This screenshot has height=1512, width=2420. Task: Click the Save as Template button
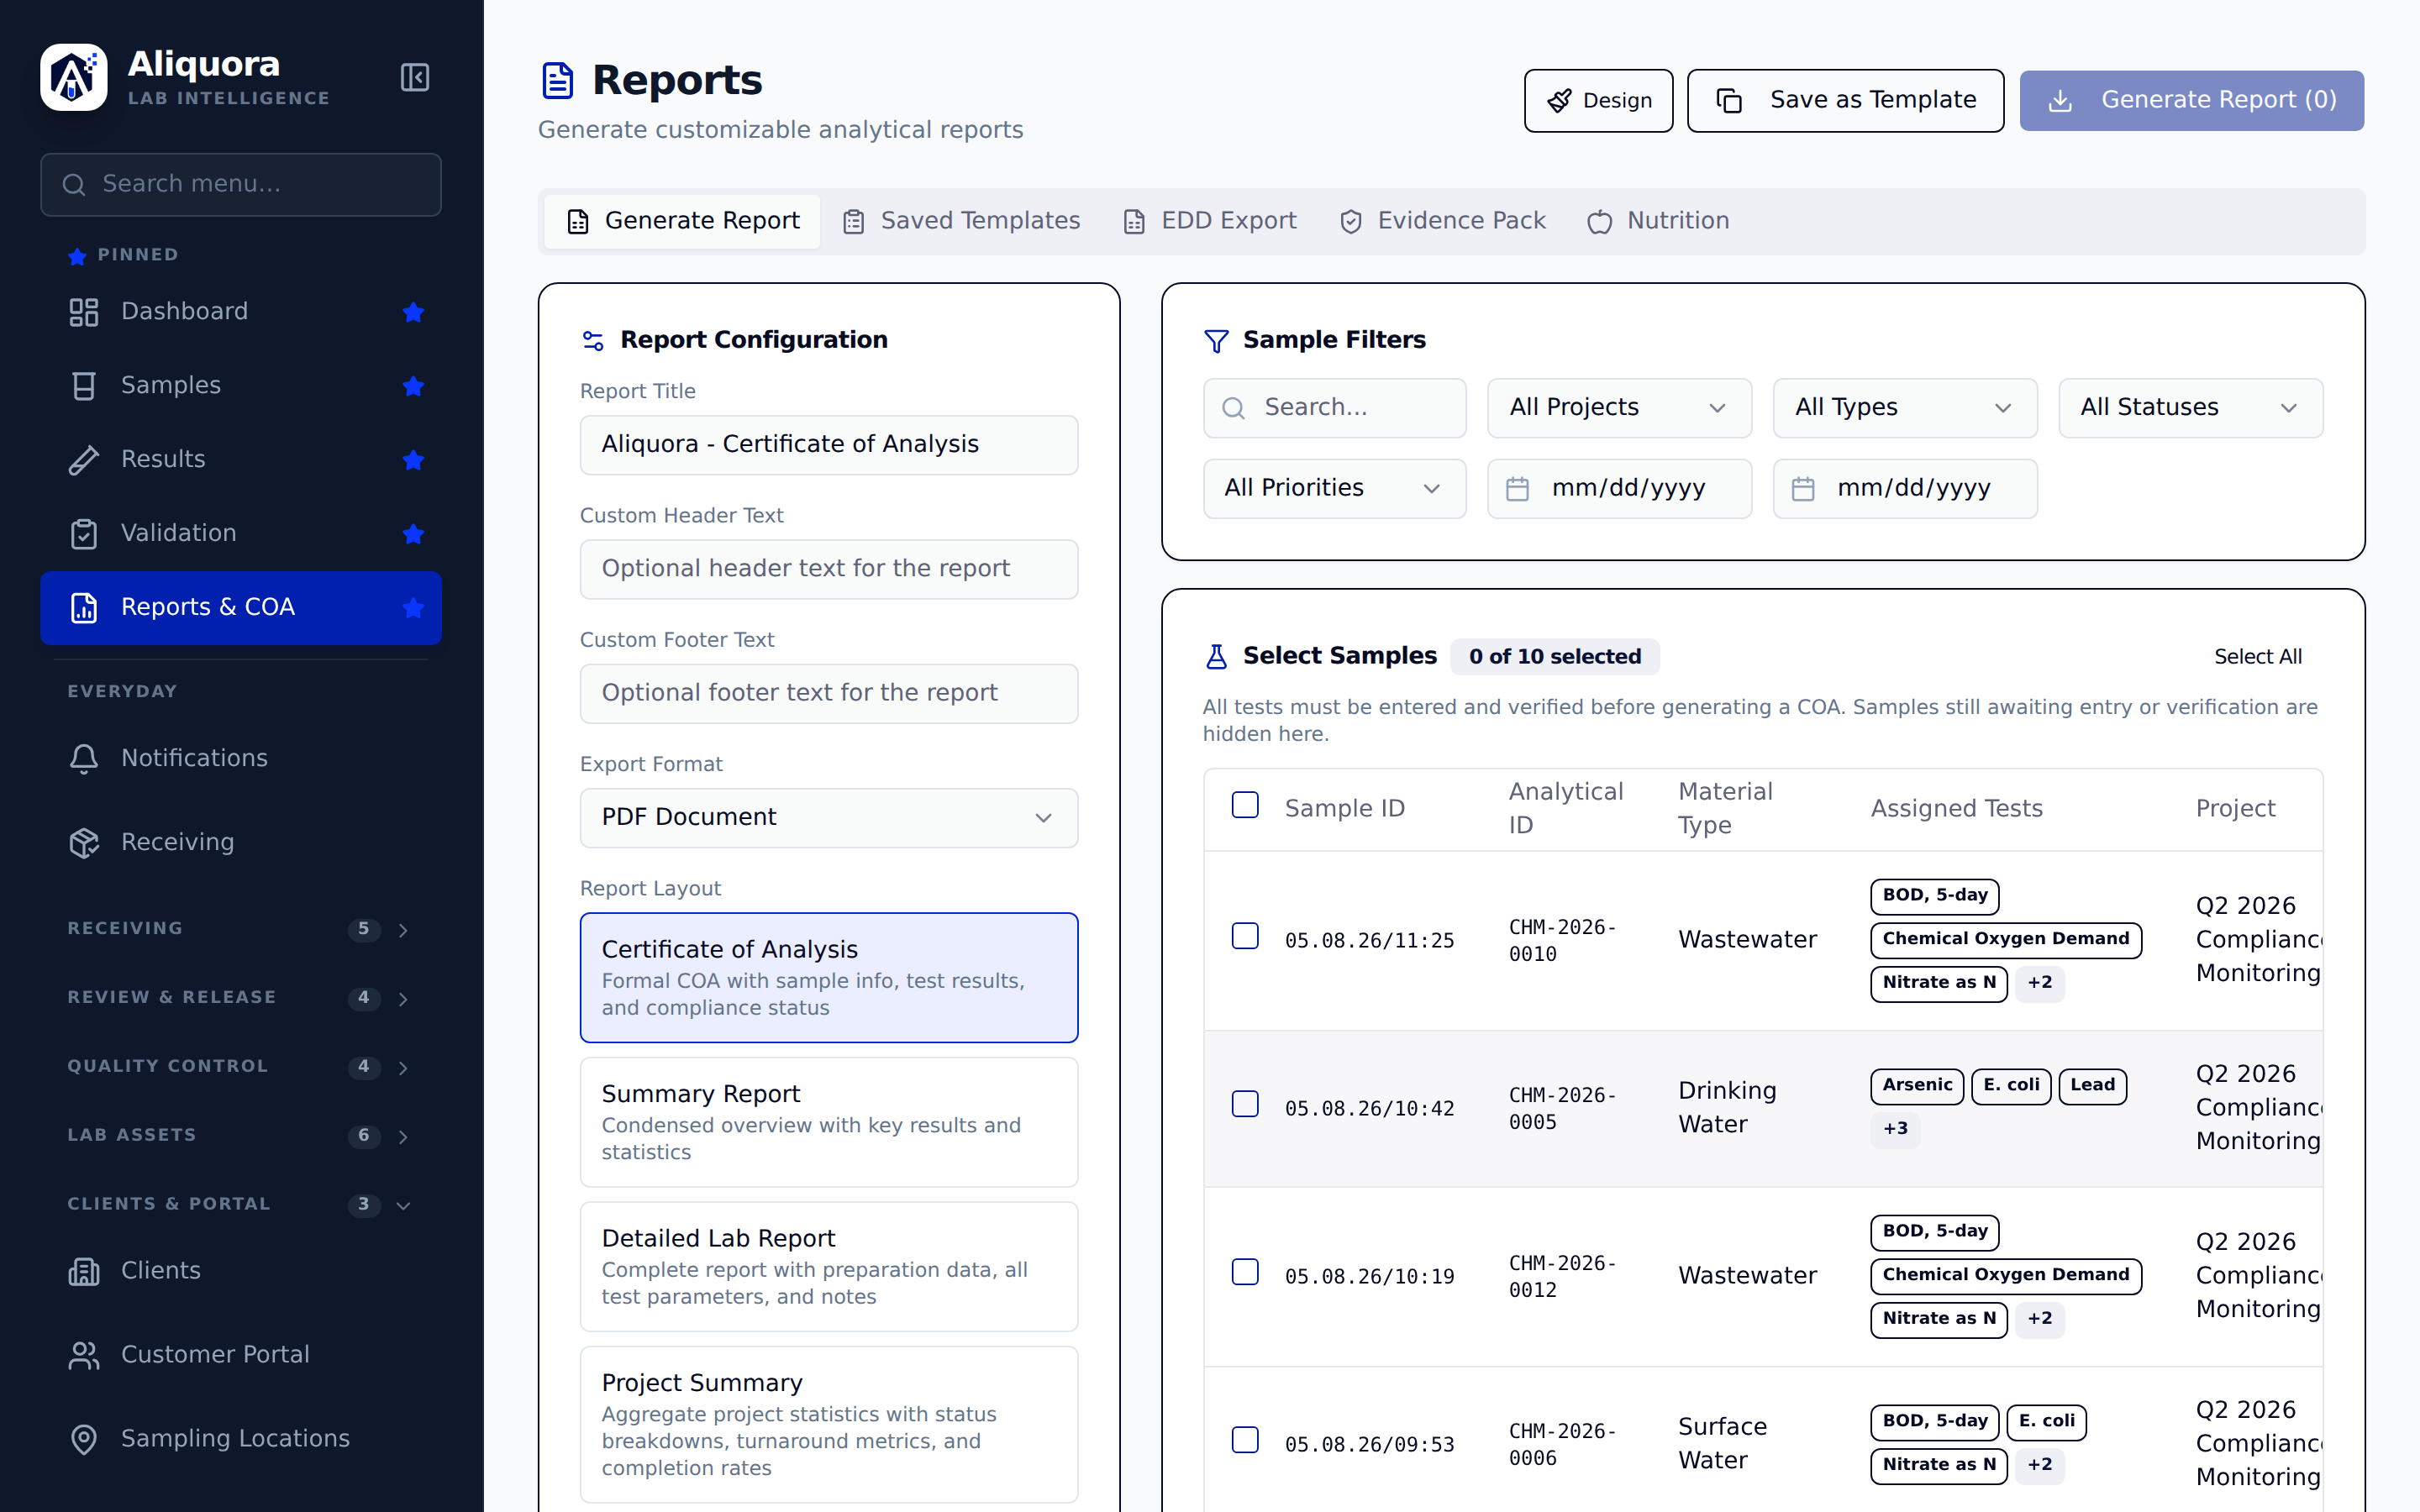[x=1845, y=101]
